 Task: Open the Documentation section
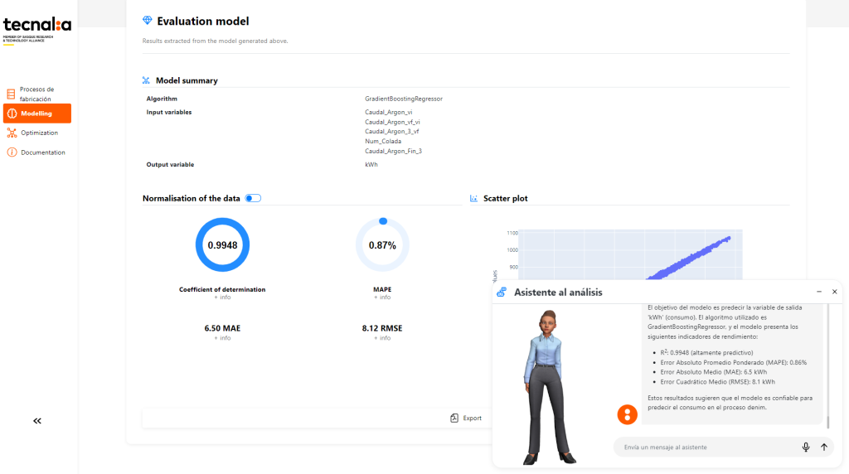36,152
